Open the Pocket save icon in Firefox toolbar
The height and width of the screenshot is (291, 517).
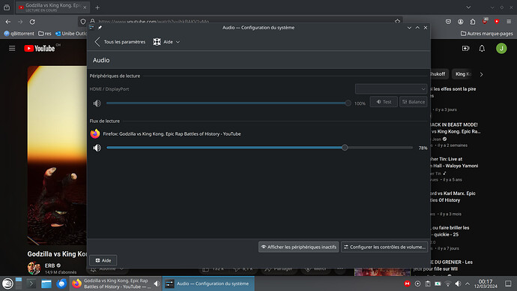coord(448,22)
